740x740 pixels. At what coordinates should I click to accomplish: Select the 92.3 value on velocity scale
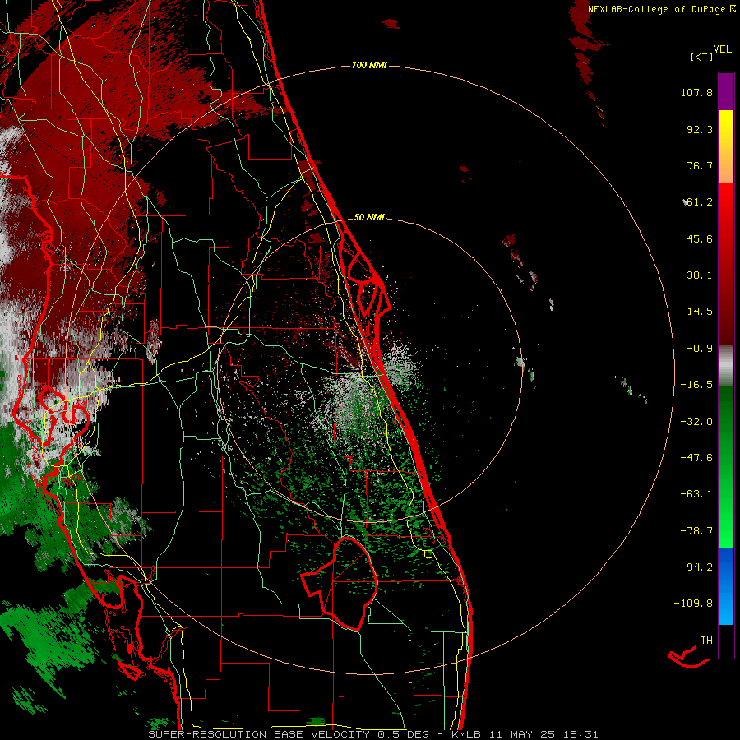pos(700,129)
